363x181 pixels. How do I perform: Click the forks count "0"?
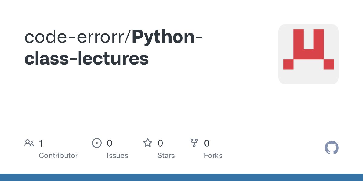(x=207, y=143)
